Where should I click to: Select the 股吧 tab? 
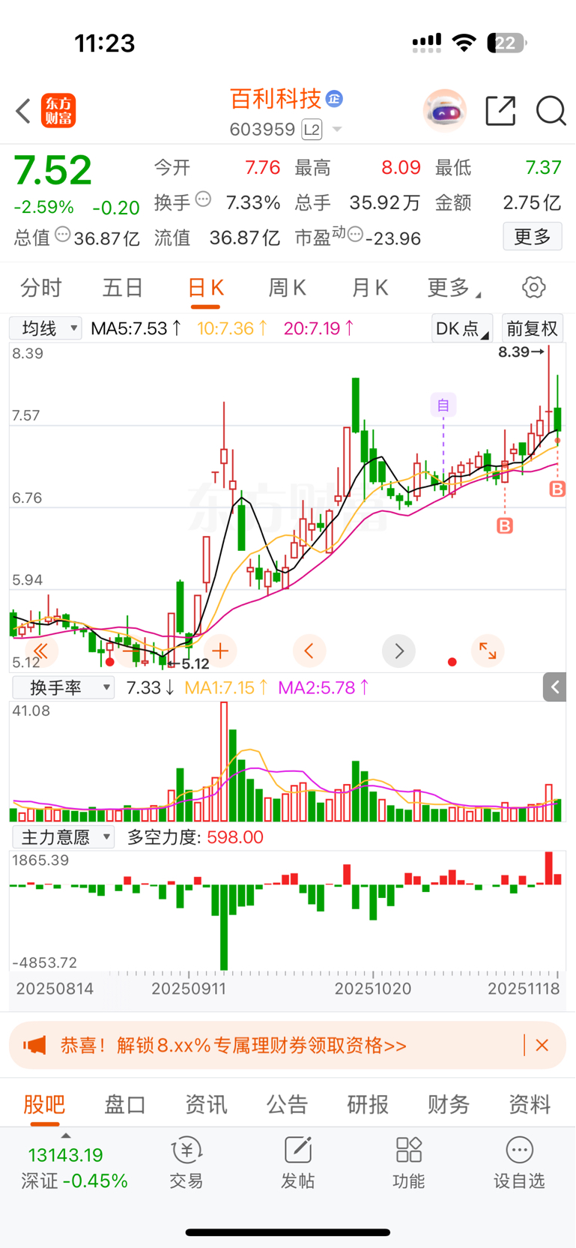tap(44, 1104)
